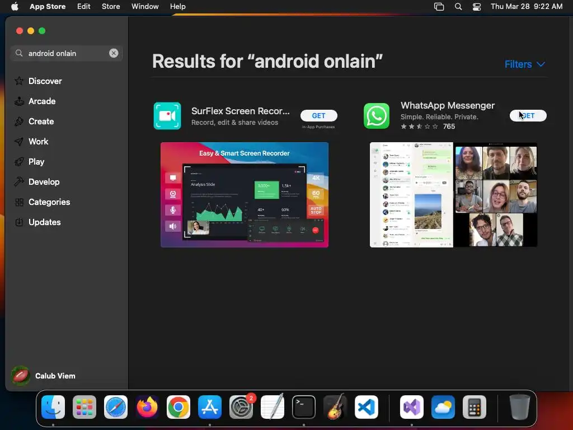Open the App Store menu

[x=48, y=6]
